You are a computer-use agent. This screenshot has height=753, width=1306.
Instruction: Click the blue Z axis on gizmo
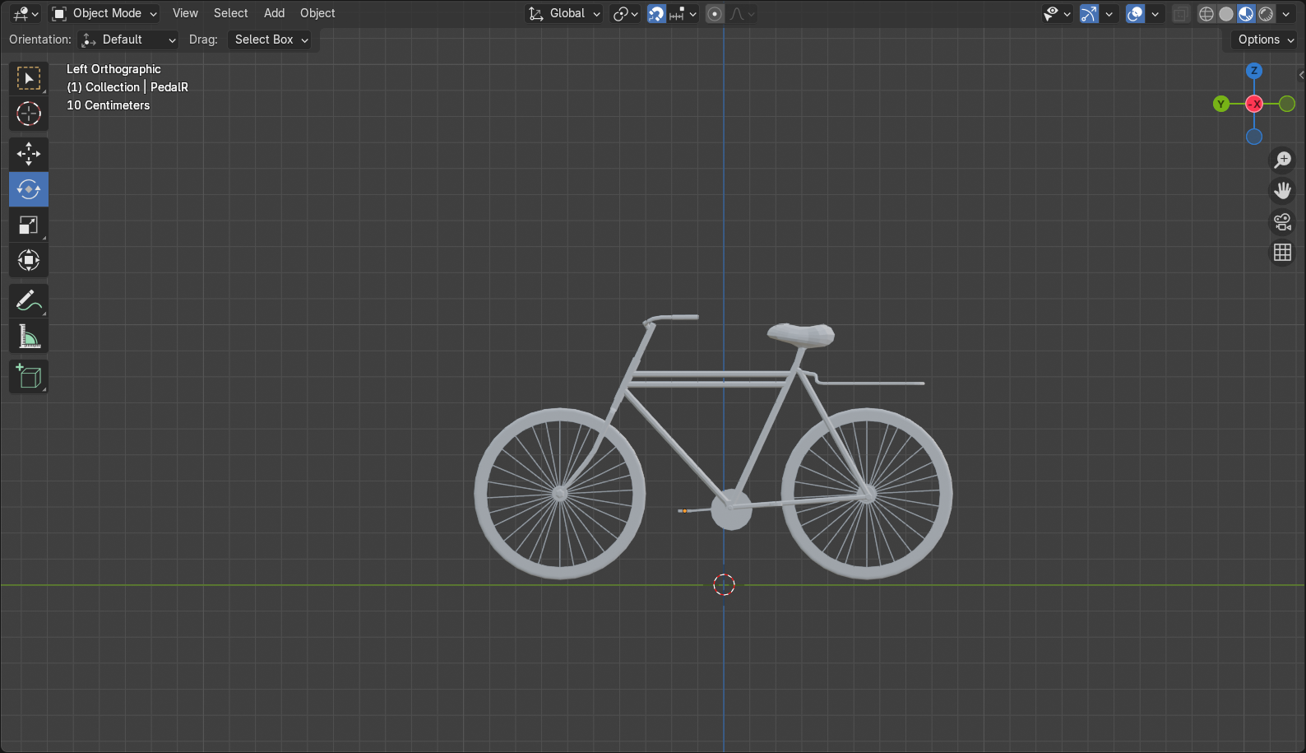click(x=1254, y=71)
